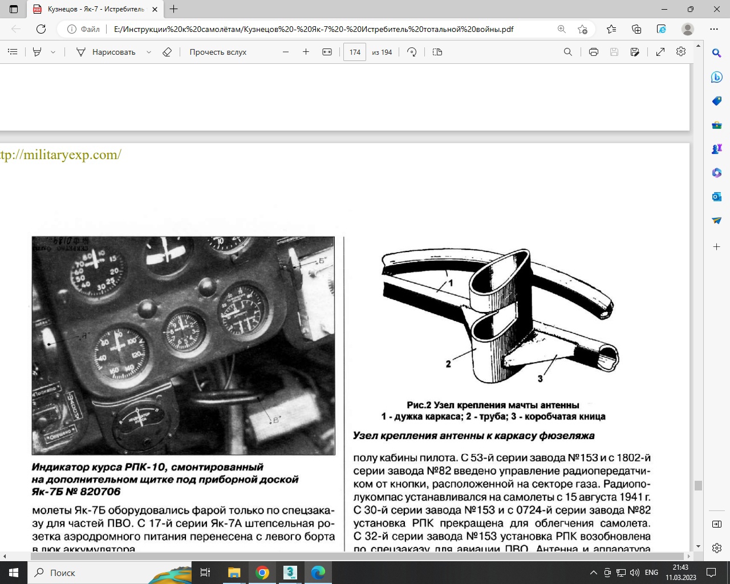Open PDF toolbar settings gear

click(681, 52)
